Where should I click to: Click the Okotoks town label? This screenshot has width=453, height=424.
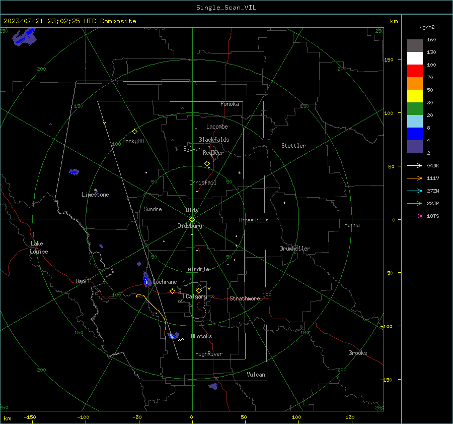click(201, 336)
